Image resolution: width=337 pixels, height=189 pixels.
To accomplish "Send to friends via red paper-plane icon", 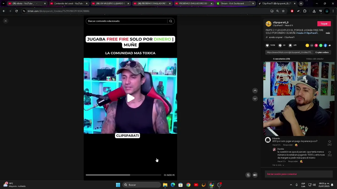I will point(316,45).
